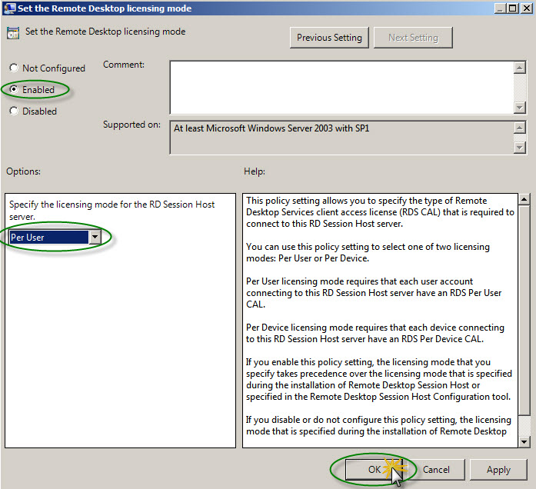Click the policy setting icon beside the heading
This screenshot has height=489, width=536.
tap(13, 34)
